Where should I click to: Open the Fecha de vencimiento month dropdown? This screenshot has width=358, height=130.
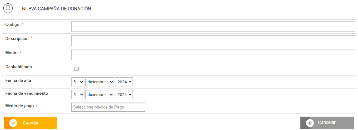100,95
